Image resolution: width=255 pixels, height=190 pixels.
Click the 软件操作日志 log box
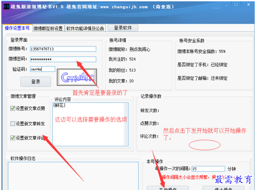73,176
